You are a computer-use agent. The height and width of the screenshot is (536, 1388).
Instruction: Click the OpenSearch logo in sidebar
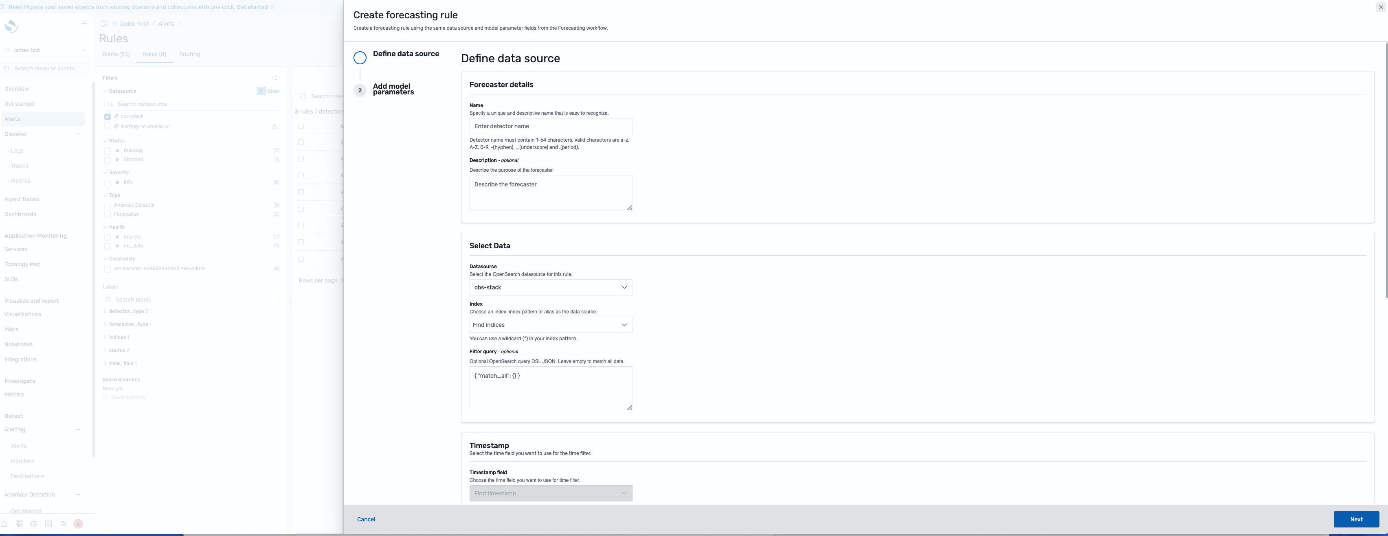point(11,26)
